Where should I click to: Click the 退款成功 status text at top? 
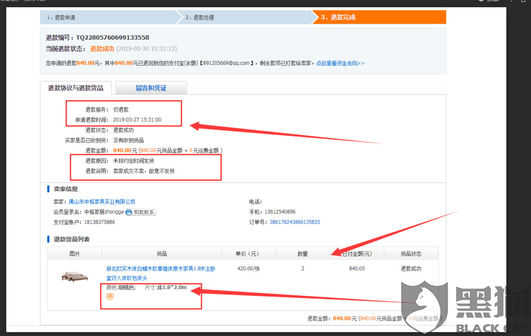point(102,49)
